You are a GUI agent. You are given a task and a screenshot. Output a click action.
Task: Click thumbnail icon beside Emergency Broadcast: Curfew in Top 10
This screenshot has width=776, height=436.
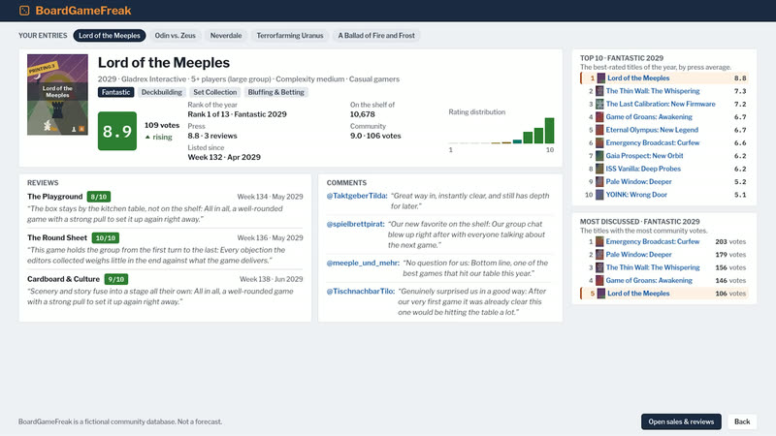(599, 142)
